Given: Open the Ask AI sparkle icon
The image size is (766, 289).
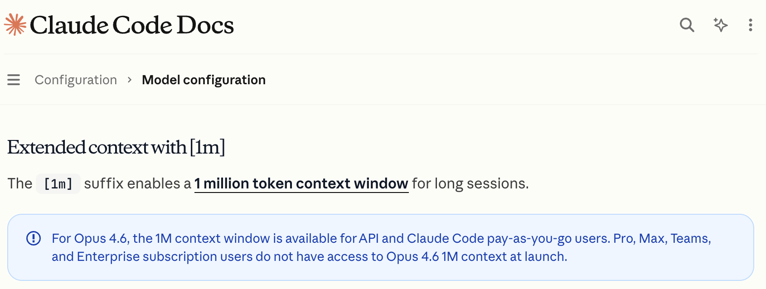Looking at the screenshot, I should tap(720, 25).
